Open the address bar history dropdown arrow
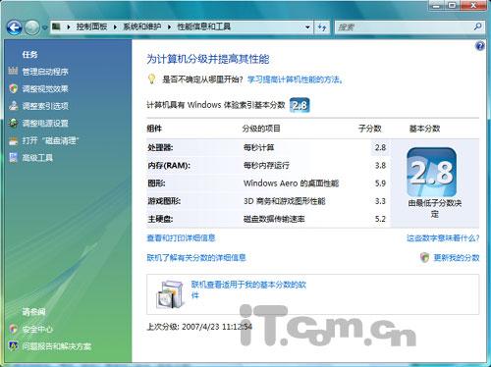Viewport: 491px width, 367px height. tap(307, 27)
